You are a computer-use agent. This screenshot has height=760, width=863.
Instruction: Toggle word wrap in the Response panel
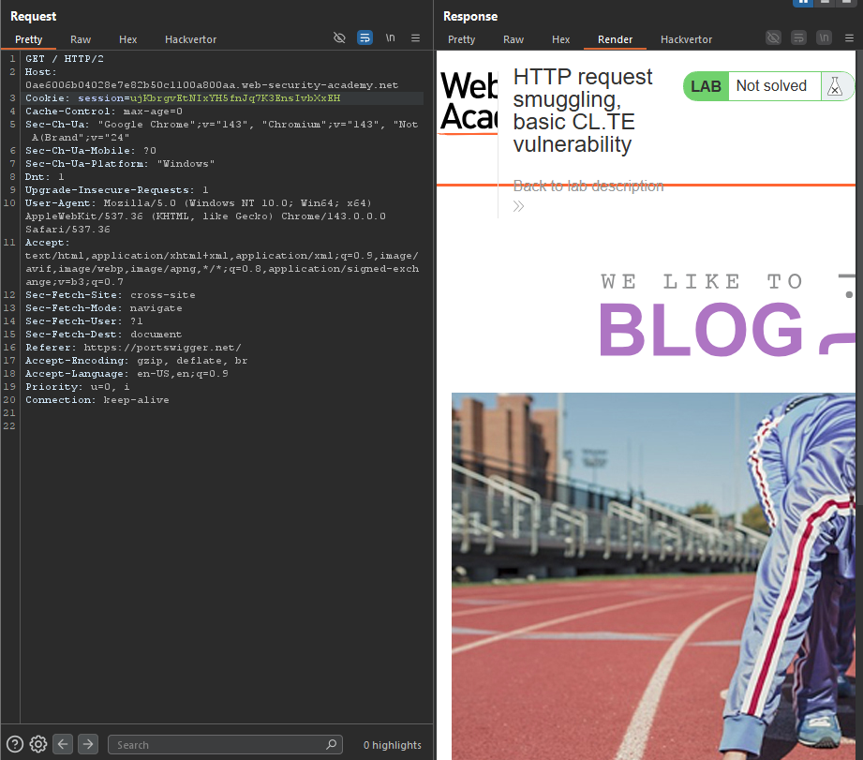[798, 38]
